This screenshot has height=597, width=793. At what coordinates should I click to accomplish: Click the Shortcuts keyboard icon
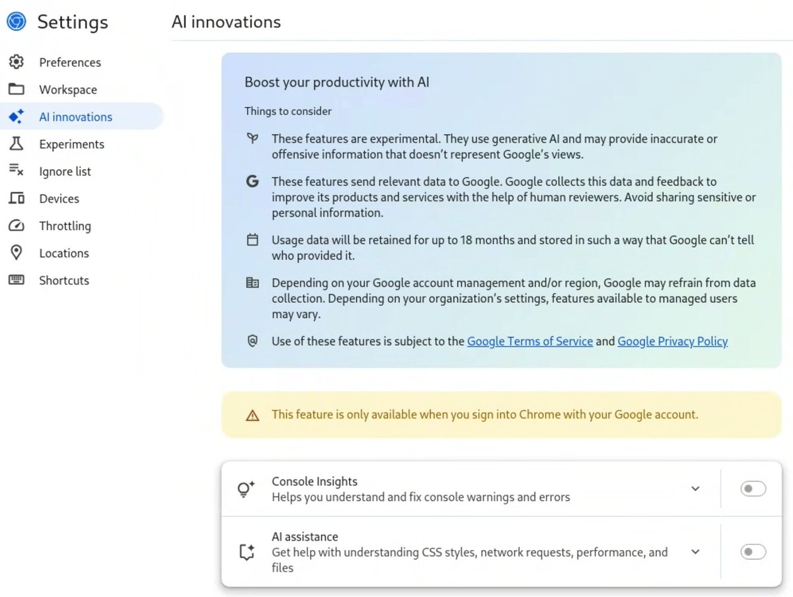pyautogui.click(x=17, y=280)
